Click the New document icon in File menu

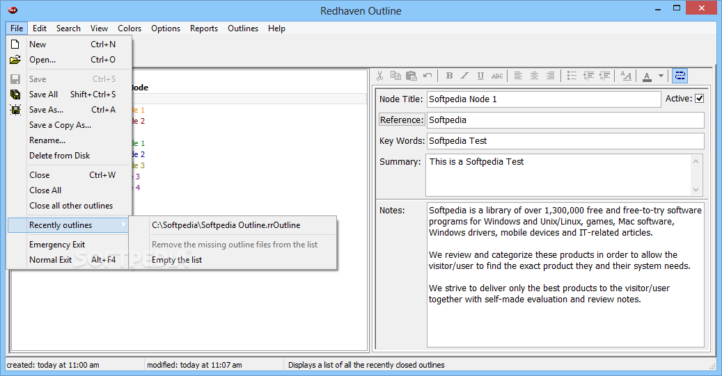[15, 44]
